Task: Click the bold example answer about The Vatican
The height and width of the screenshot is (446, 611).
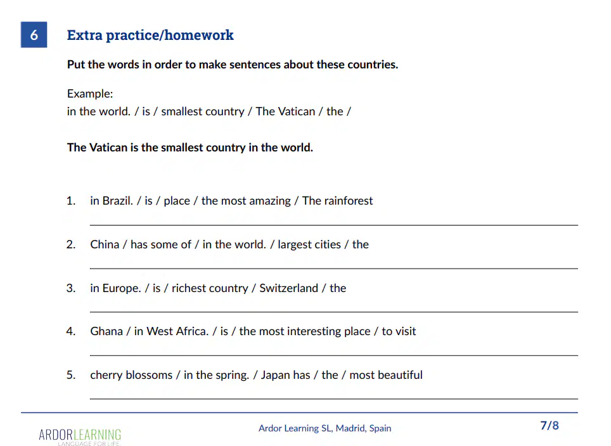Action: click(x=190, y=148)
